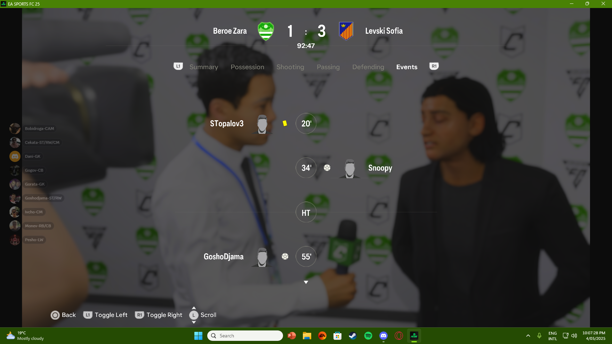Select the 55' event marker
The height and width of the screenshot is (344, 612).
click(306, 256)
